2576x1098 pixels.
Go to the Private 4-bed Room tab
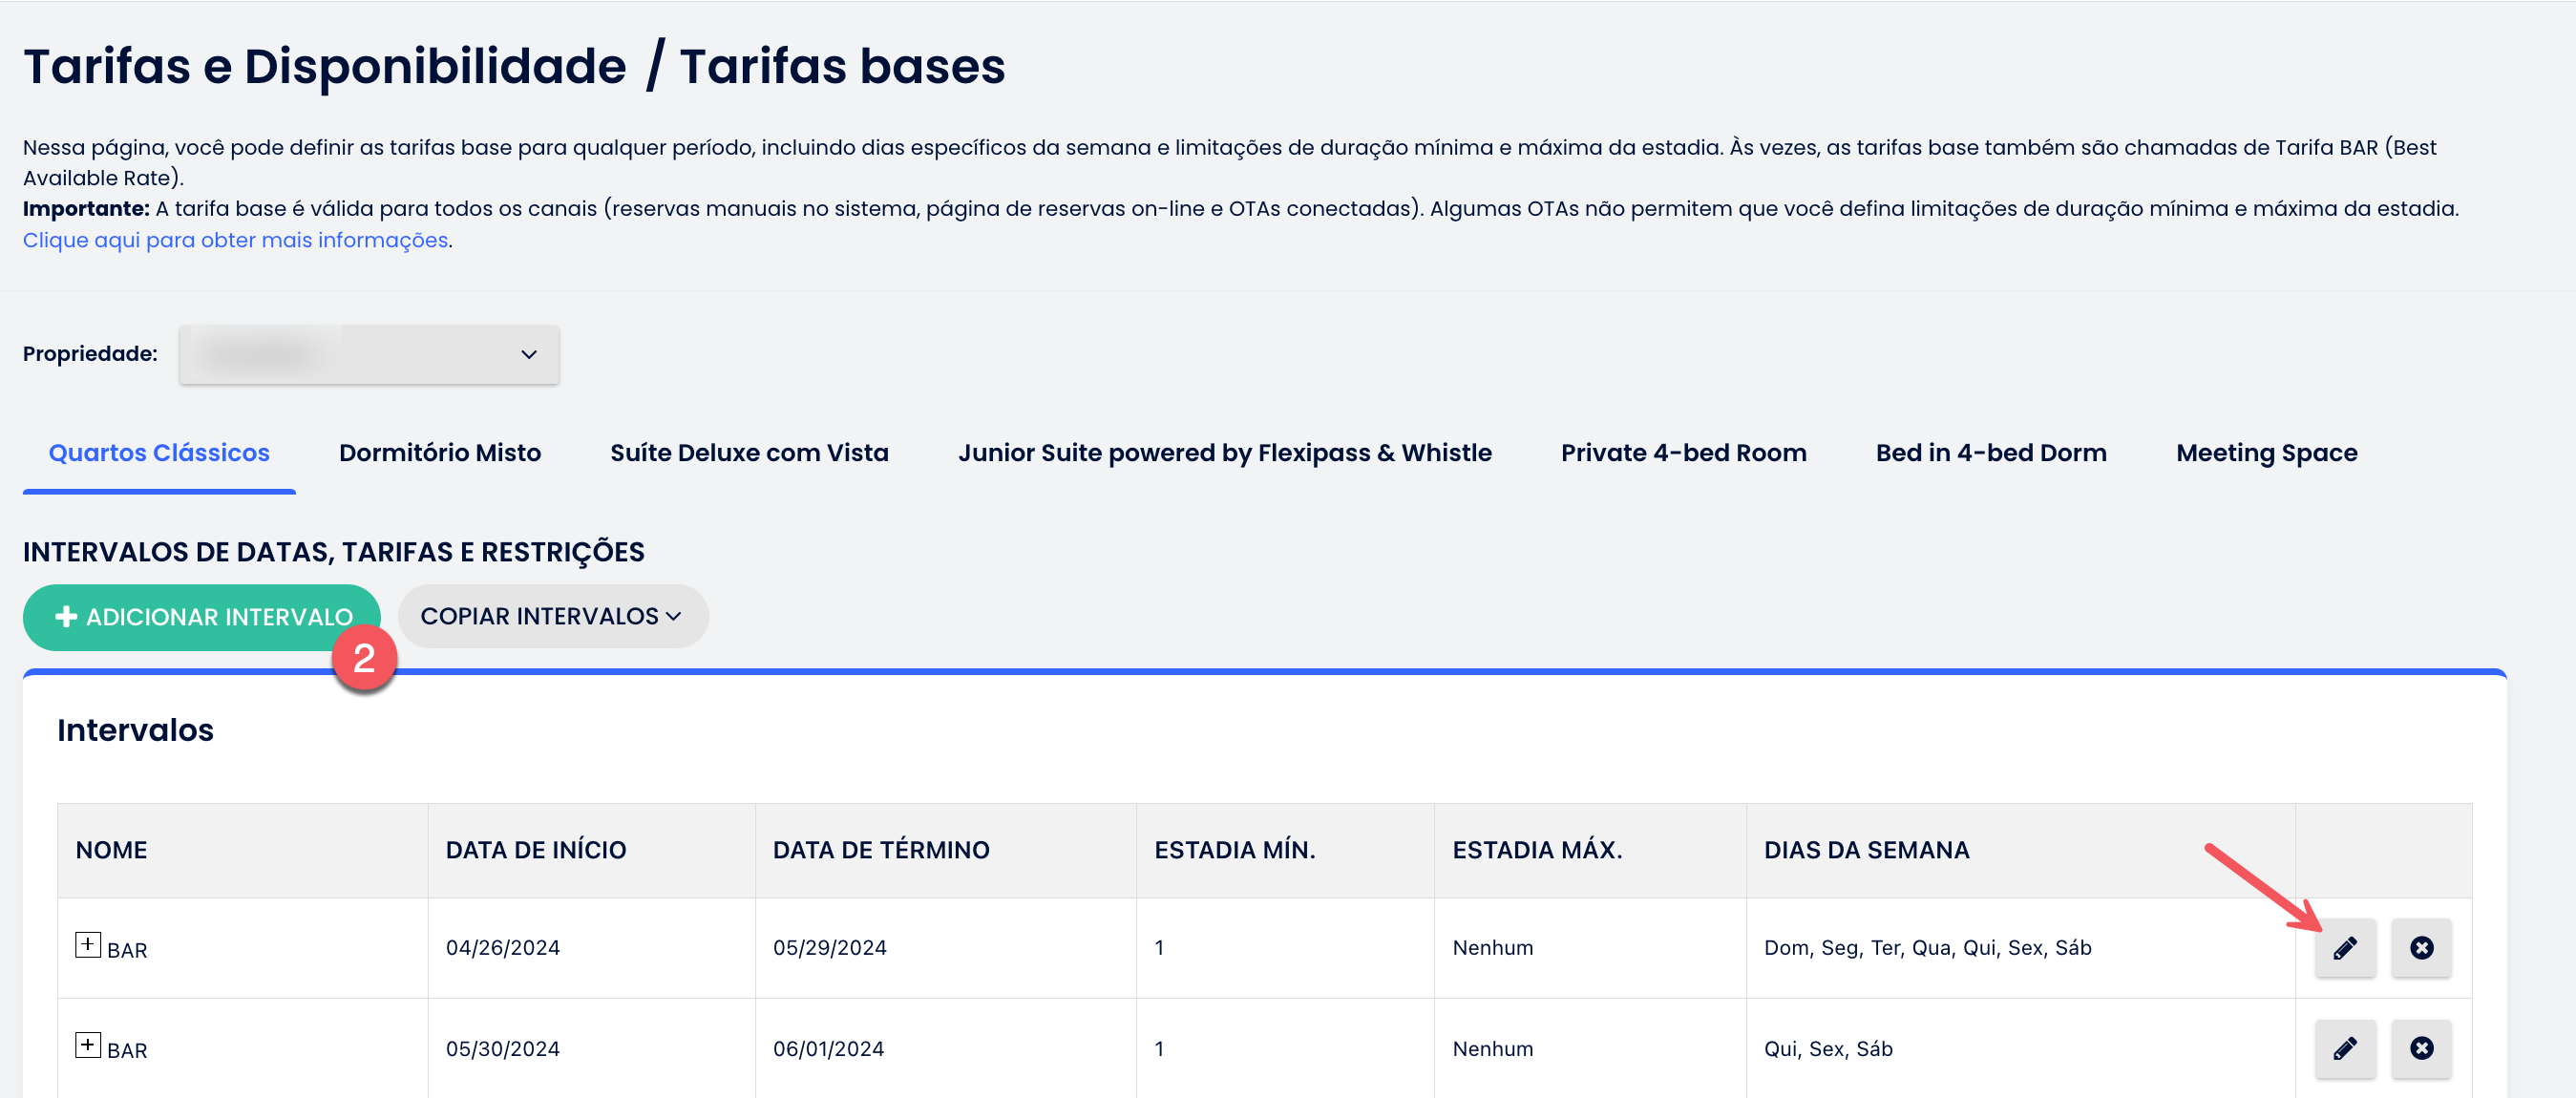[1683, 453]
